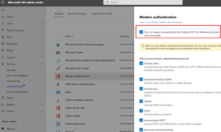Uncheck the POP3 checkbox

coord(141,111)
